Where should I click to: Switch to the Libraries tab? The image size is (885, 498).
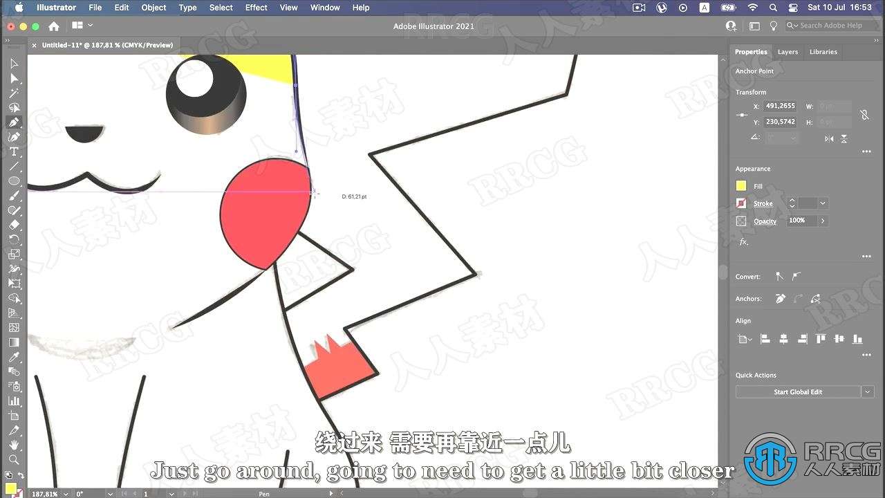pos(823,52)
